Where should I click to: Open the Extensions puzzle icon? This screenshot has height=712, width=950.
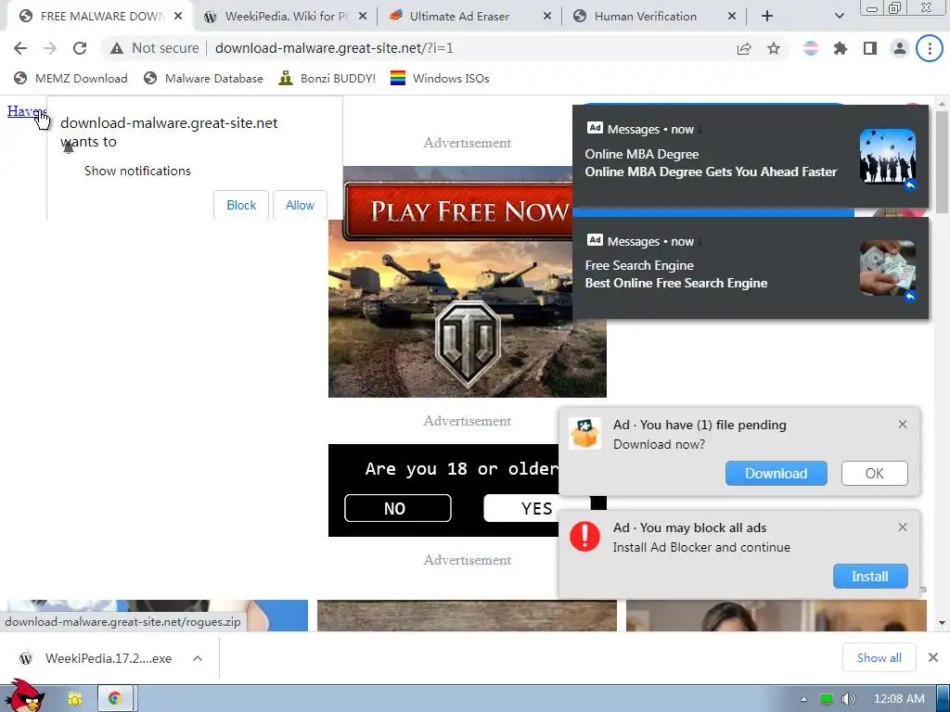841,48
